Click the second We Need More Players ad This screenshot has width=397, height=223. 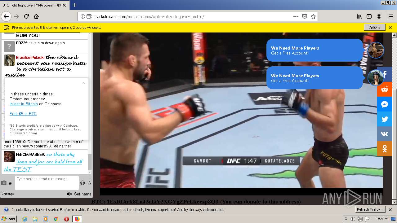tap(314, 78)
